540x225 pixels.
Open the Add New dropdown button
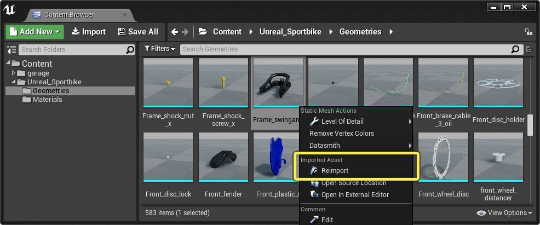point(35,32)
